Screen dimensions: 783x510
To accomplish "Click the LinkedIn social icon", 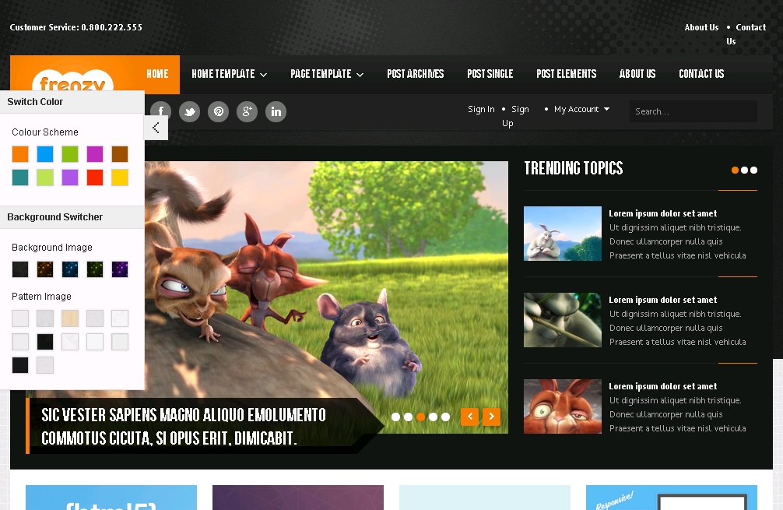I will 276,111.
